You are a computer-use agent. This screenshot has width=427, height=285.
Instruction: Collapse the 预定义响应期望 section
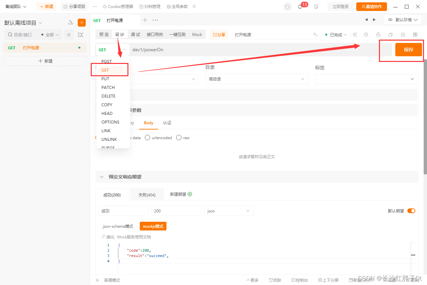click(102, 177)
